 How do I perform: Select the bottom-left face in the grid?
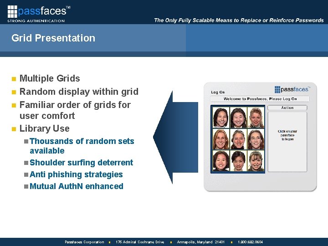point(221,161)
